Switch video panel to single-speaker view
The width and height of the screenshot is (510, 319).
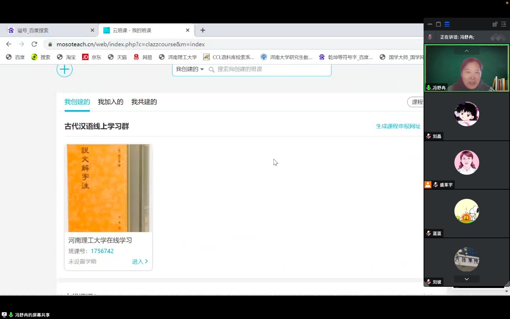click(438, 24)
